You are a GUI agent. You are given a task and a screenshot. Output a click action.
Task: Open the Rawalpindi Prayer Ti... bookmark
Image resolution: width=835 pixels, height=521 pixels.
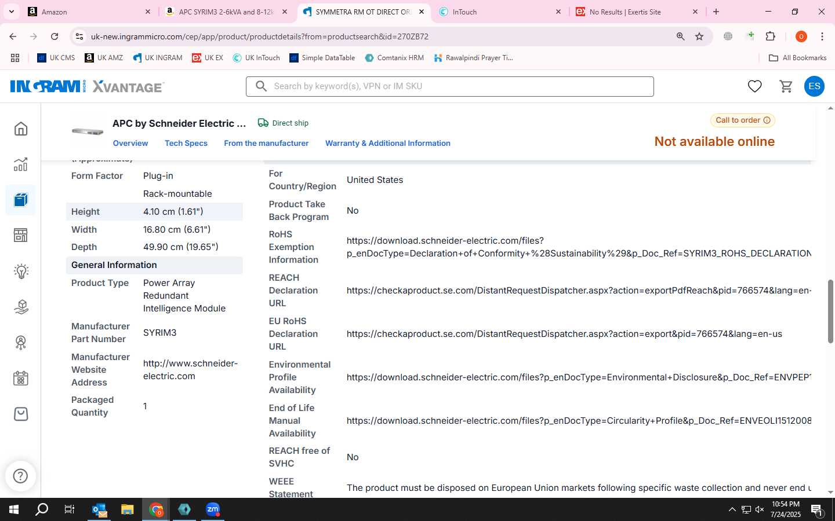point(473,58)
